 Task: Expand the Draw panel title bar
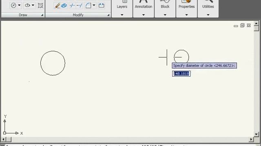pyautogui.click(x=23, y=15)
